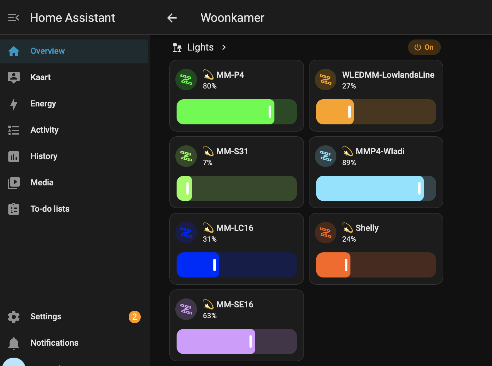The height and width of the screenshot is (366, 492).
Task: Set the Shelly orange-red brightness slider
Action: (x=376, y=265)
